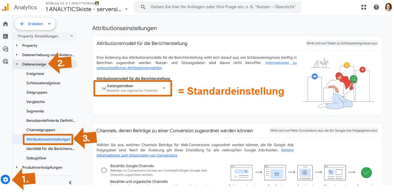Open the Reports bar chart icon
The height and width of the screenshot is (192, 394).
pyautogui.click(x=5, y=36)
